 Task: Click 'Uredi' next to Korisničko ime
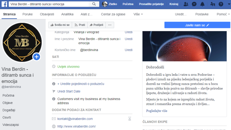pos(129,50)
